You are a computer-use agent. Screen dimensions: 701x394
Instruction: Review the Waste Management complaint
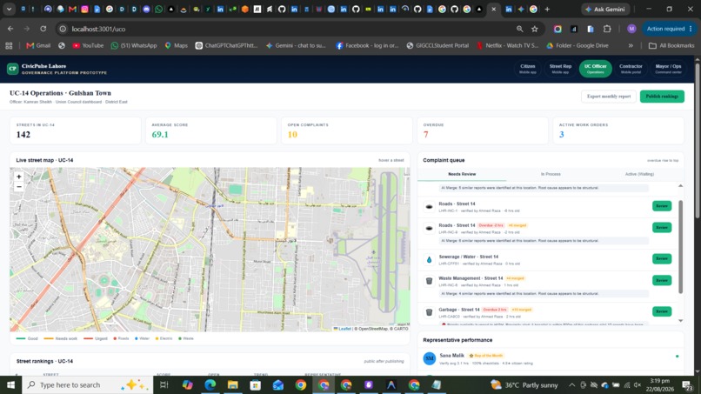coord(662,280)
